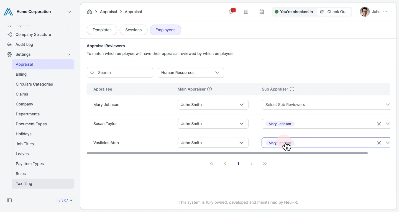Click the Check Out button
This screenshot has height=212, width=399.
click(334, 12)
